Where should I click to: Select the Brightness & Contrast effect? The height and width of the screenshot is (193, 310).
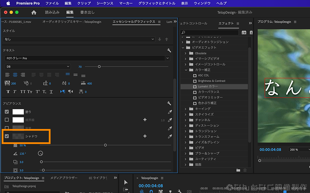point(212,81)
